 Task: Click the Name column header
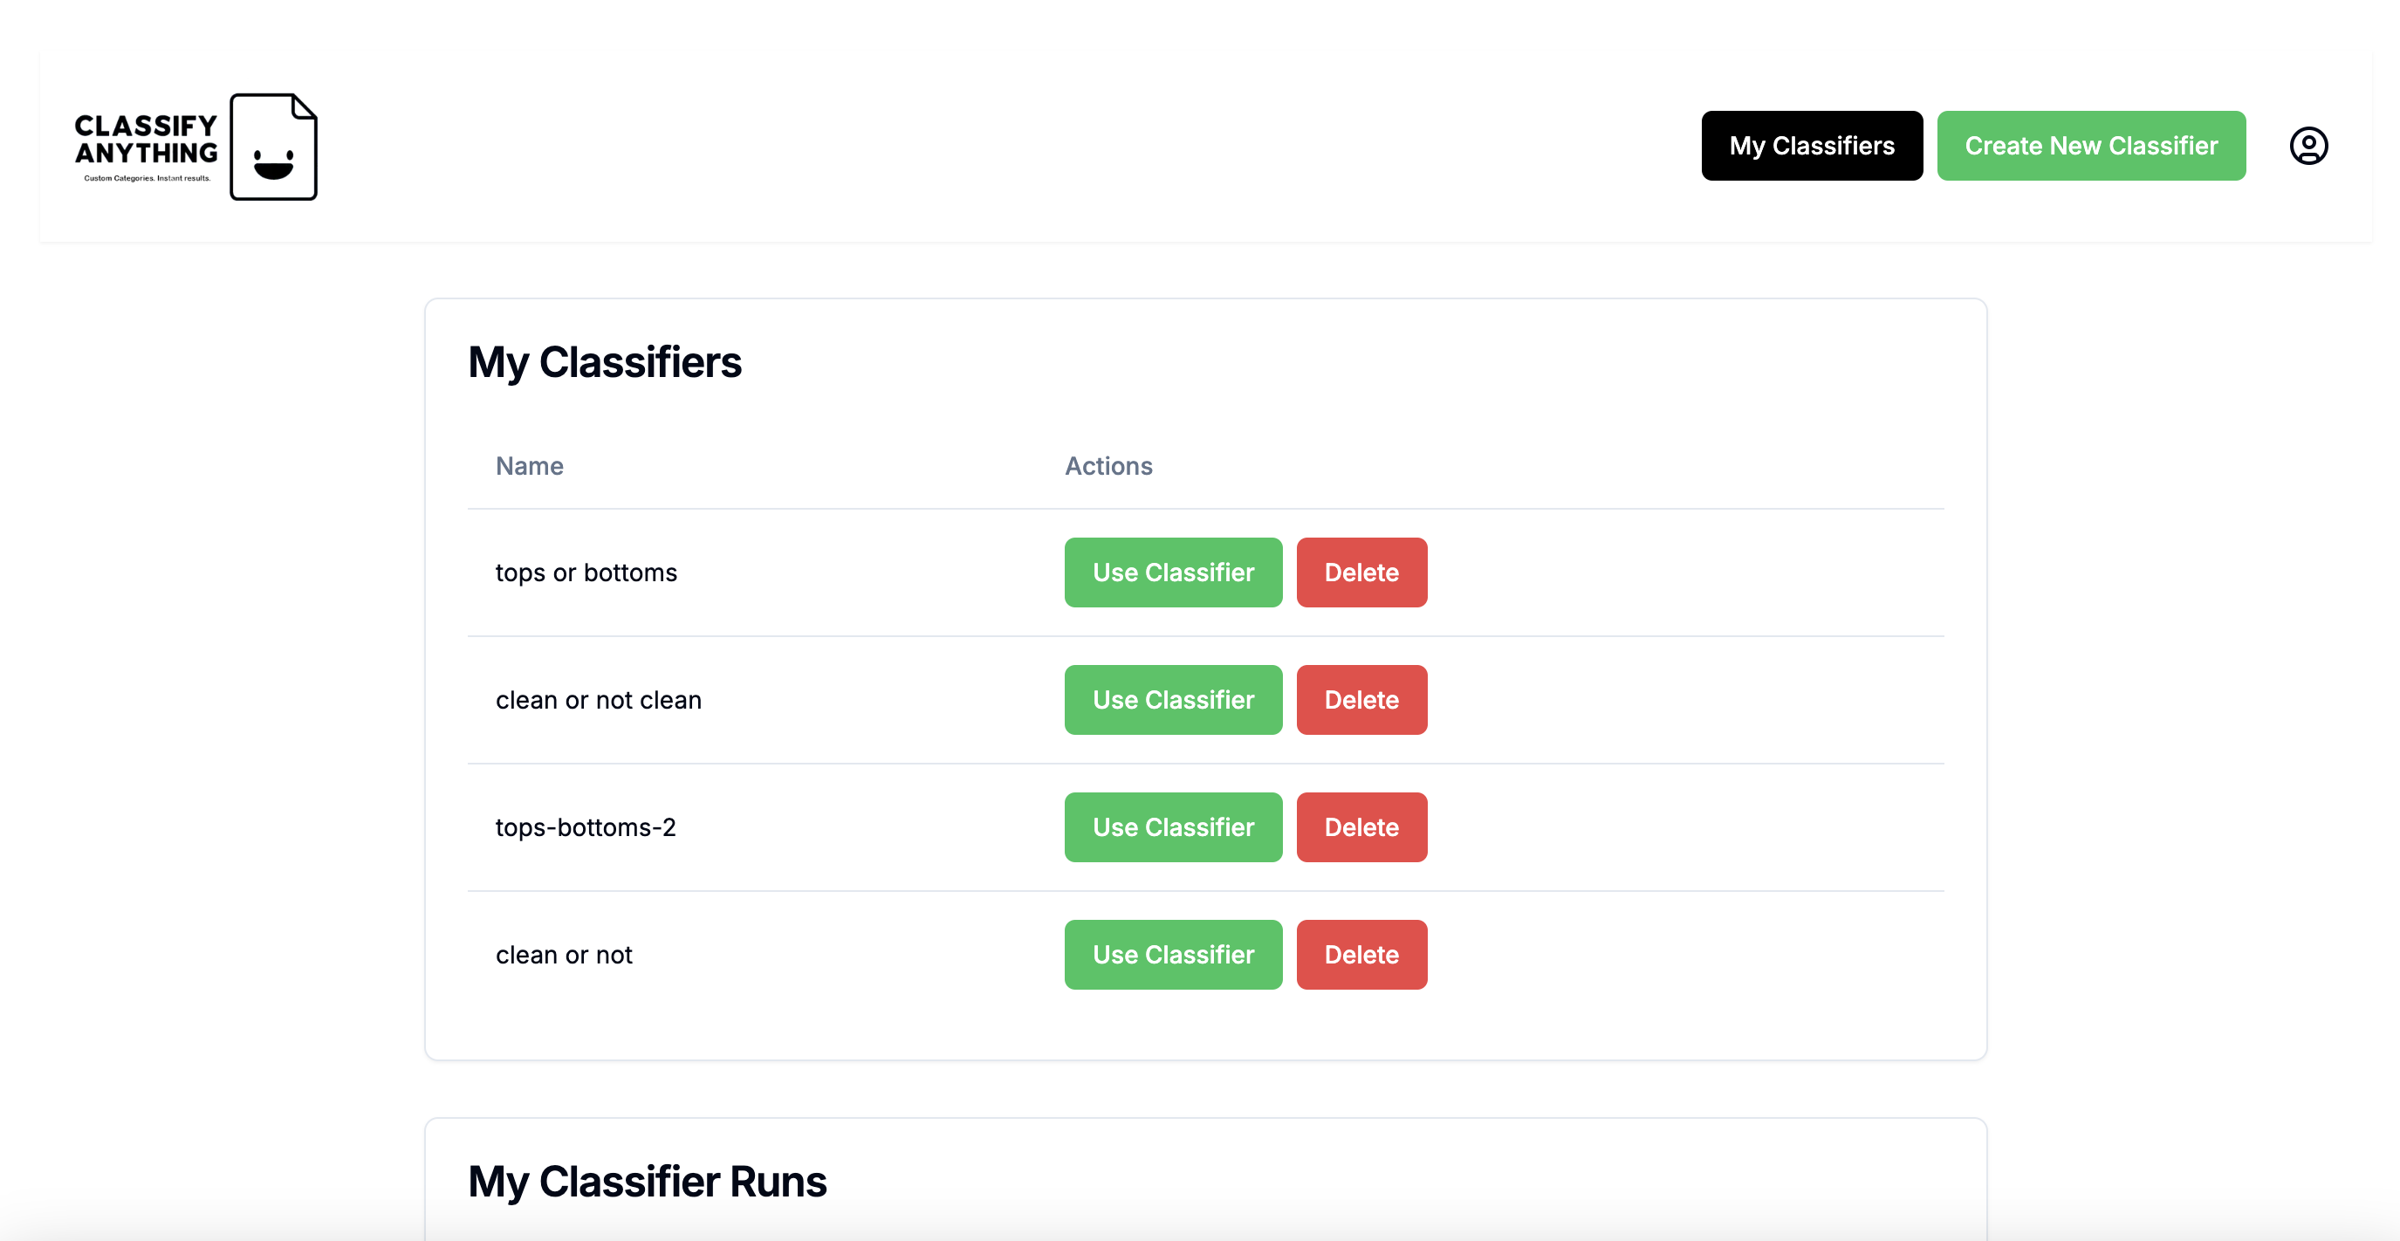529,466
